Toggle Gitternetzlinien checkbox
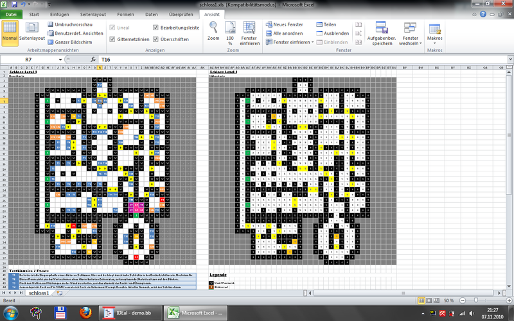Viewport: 514px width, 321px height. (112, 39)
